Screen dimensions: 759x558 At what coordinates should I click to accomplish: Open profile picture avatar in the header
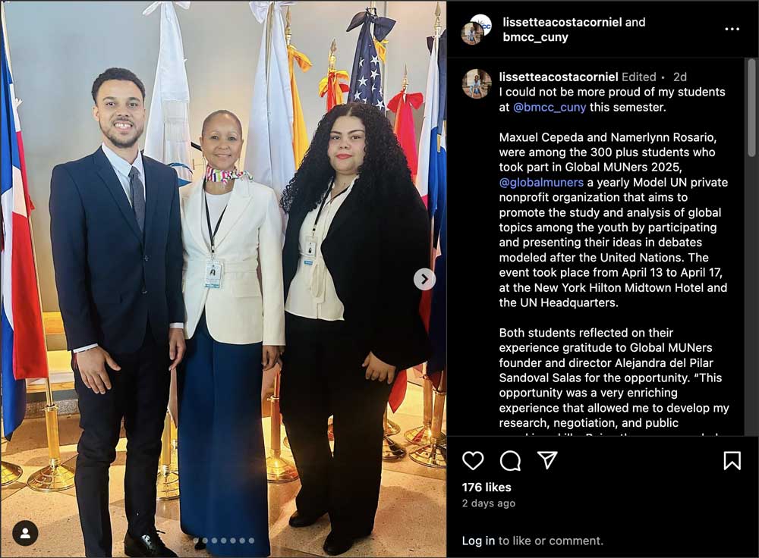477,30
